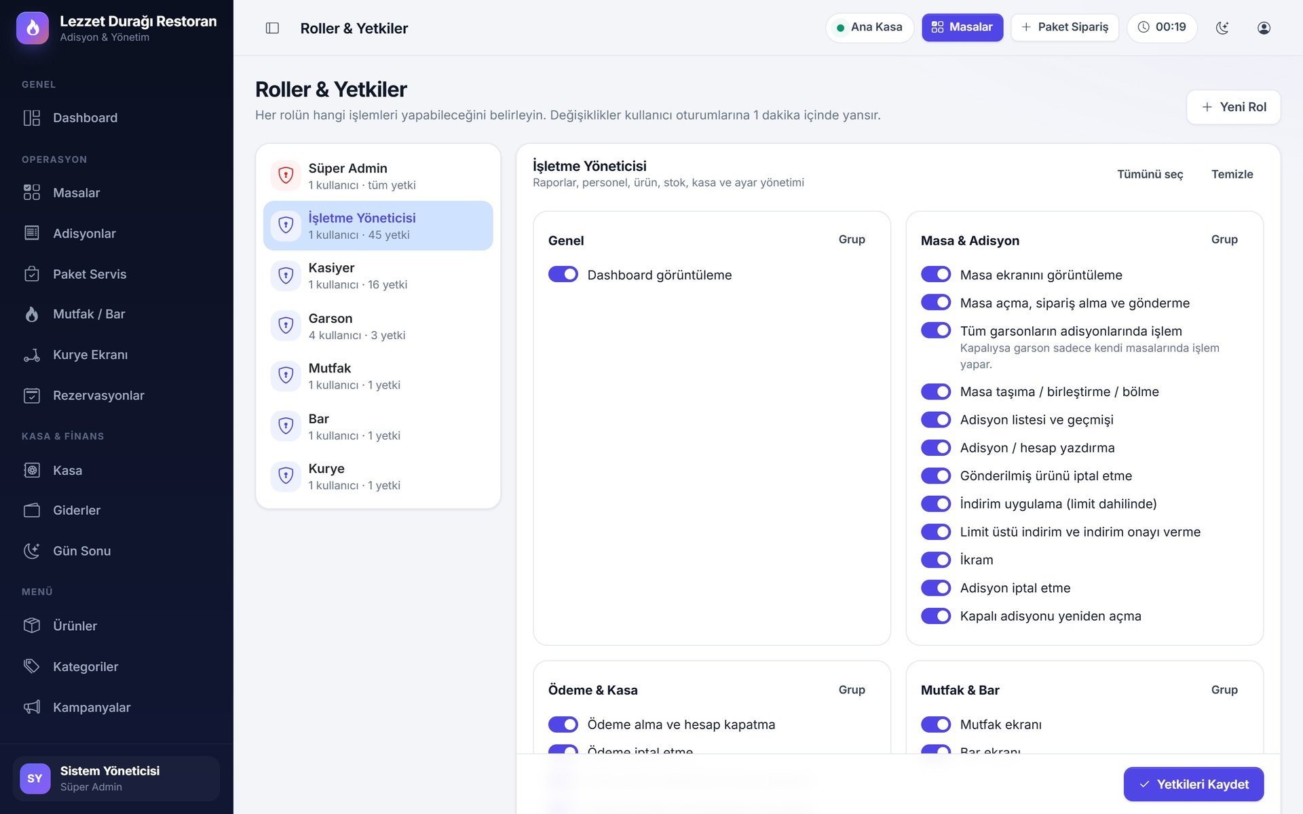
Task: Turn off Adisyon iptal etme toggle
Action: (936, 588)
